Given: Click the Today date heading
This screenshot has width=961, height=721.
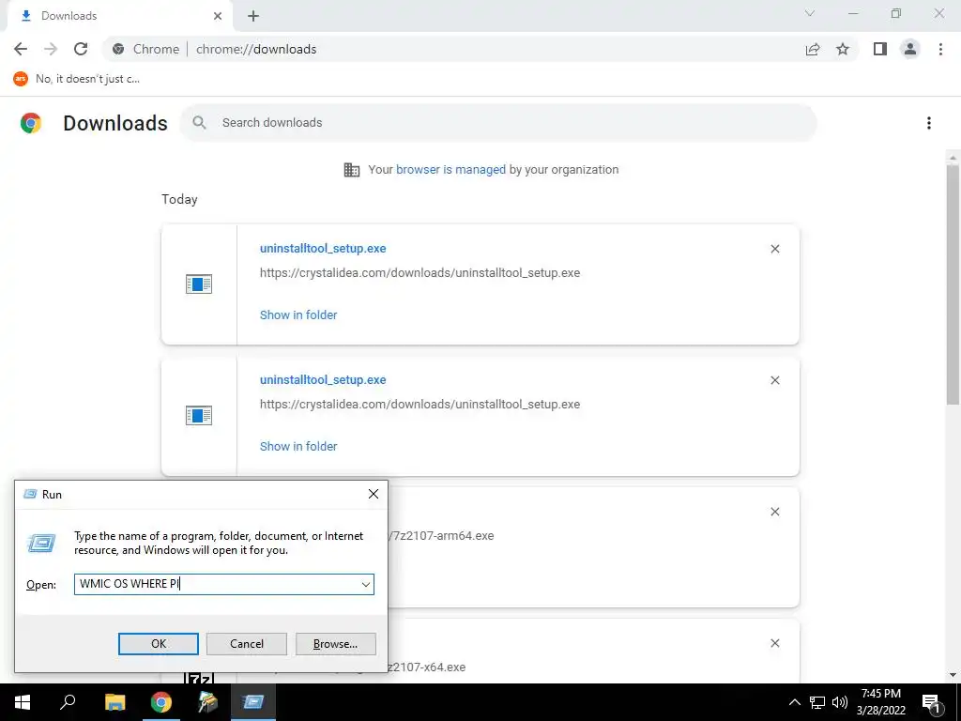Looking at the screenshot, I should (179, 199).
